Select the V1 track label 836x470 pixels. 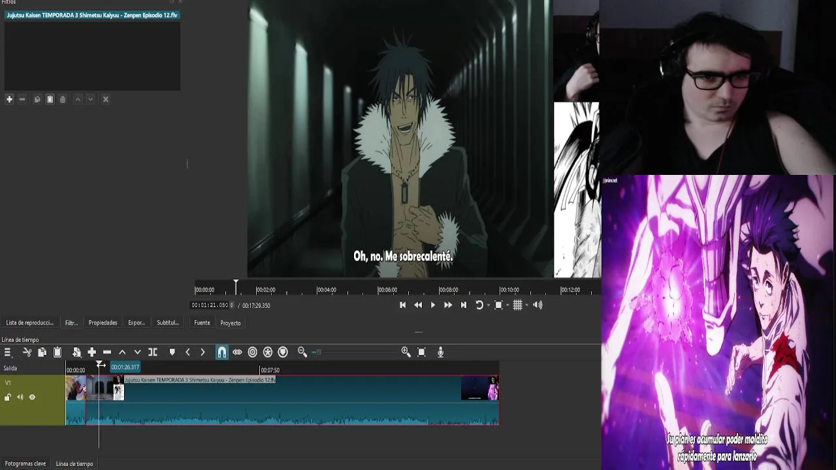(x=8, y=383)
